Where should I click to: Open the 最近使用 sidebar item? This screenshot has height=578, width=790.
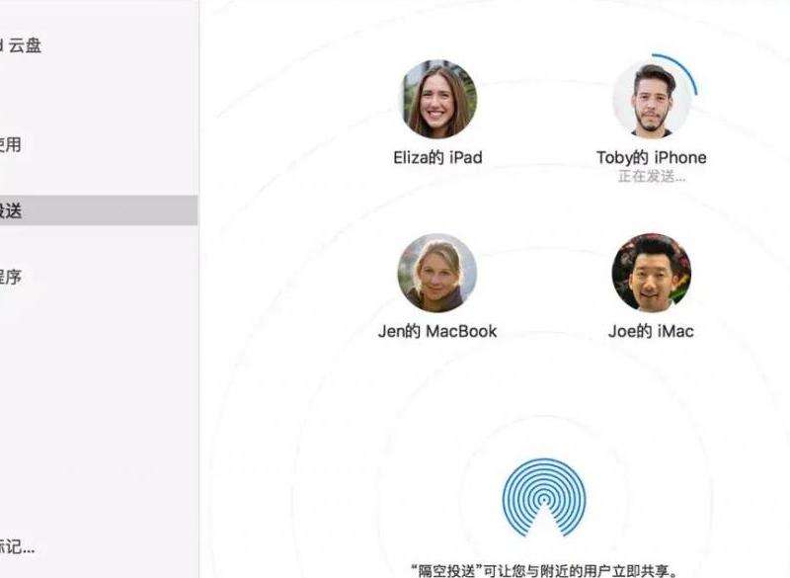pos(10,144)
